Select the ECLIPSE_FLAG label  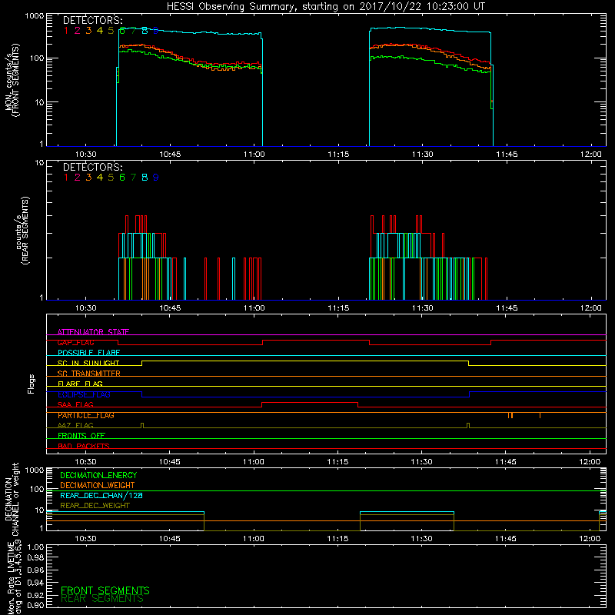(84, 394)
